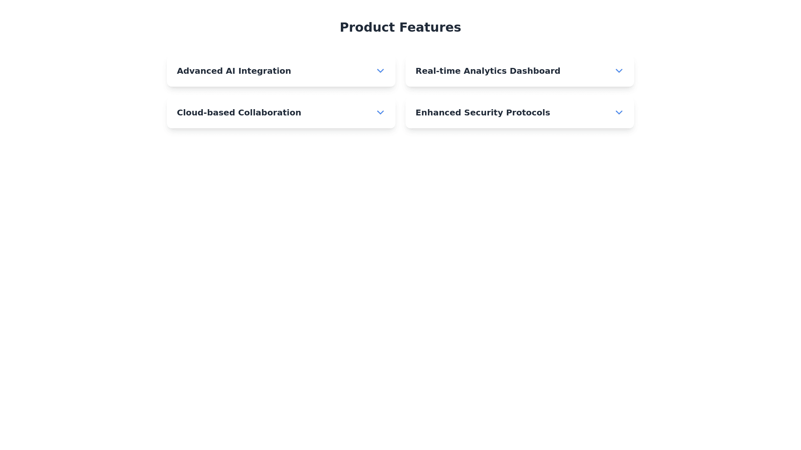Toggle open the Cloud-based Collaboration section
801x450 pixels.
coord(281,112)
